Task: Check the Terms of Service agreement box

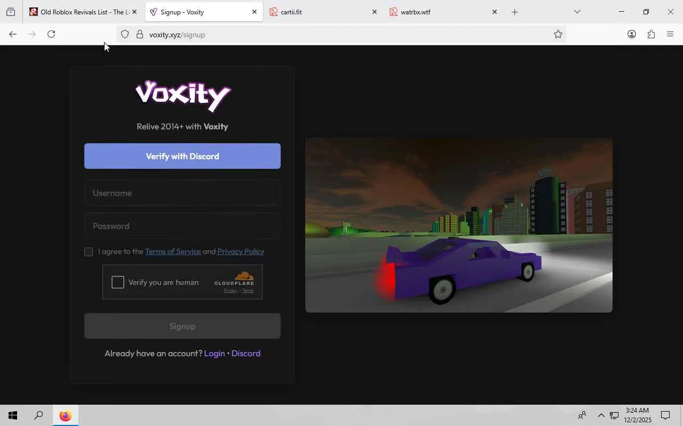Action: click(89, 252)
